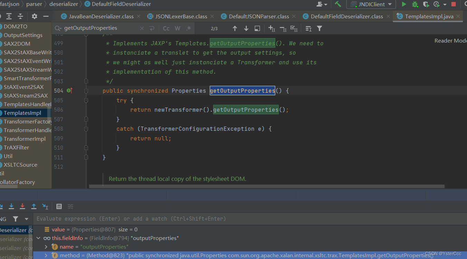Open profiler dropdown arrow

coord(445,4)
